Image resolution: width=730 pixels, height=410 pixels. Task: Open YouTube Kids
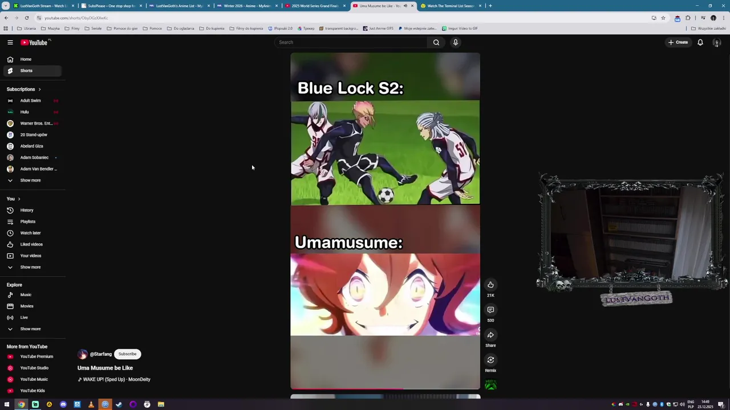click(x=31, y=391)
